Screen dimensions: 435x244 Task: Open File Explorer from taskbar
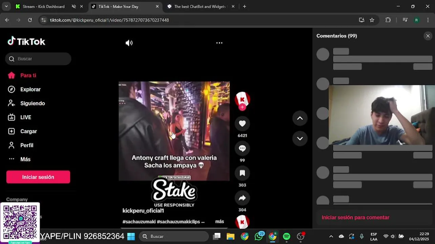[x=230, y=237]
